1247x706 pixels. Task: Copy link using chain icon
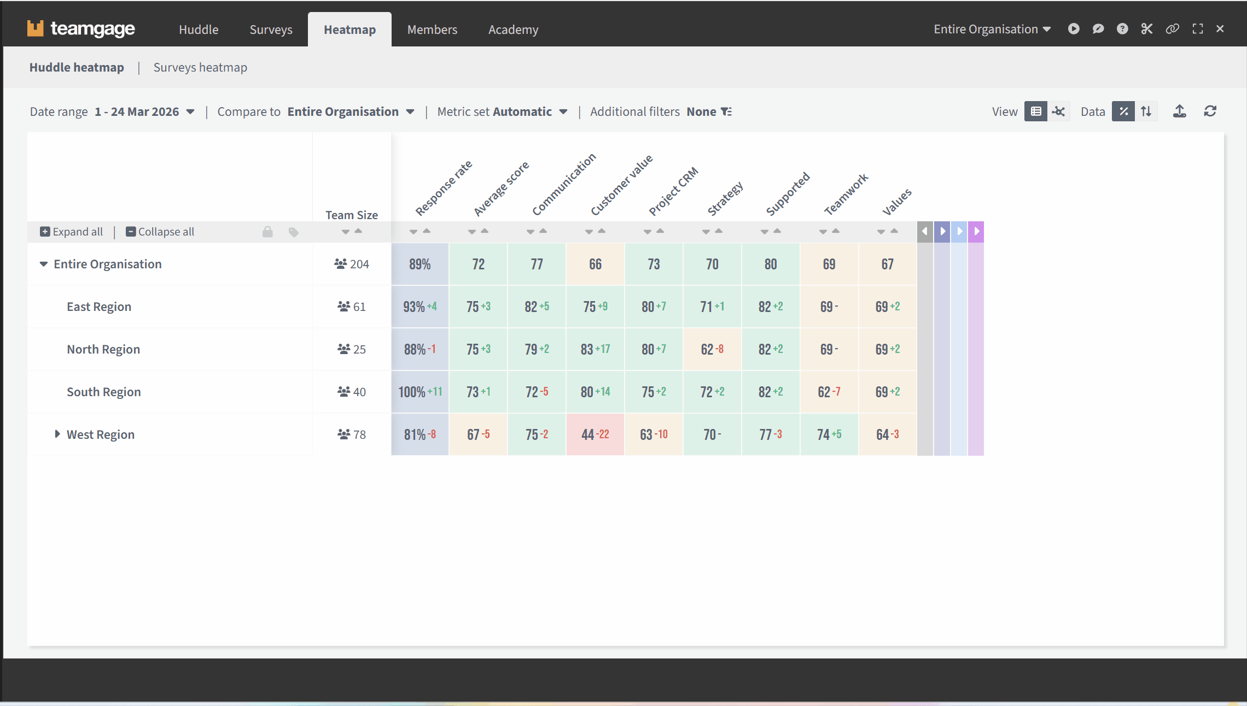click(x=1172, y=29)
